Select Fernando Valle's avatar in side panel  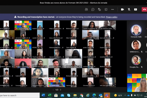pyautogui.click(x=136, y=30)
